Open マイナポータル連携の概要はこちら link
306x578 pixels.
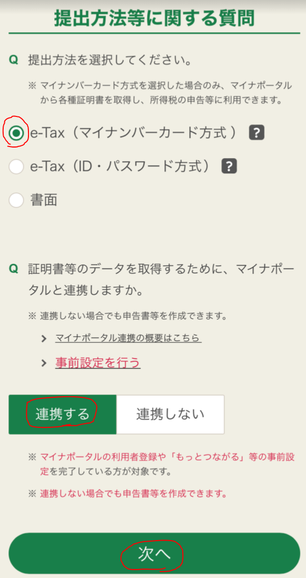click(x=129, y=338)
